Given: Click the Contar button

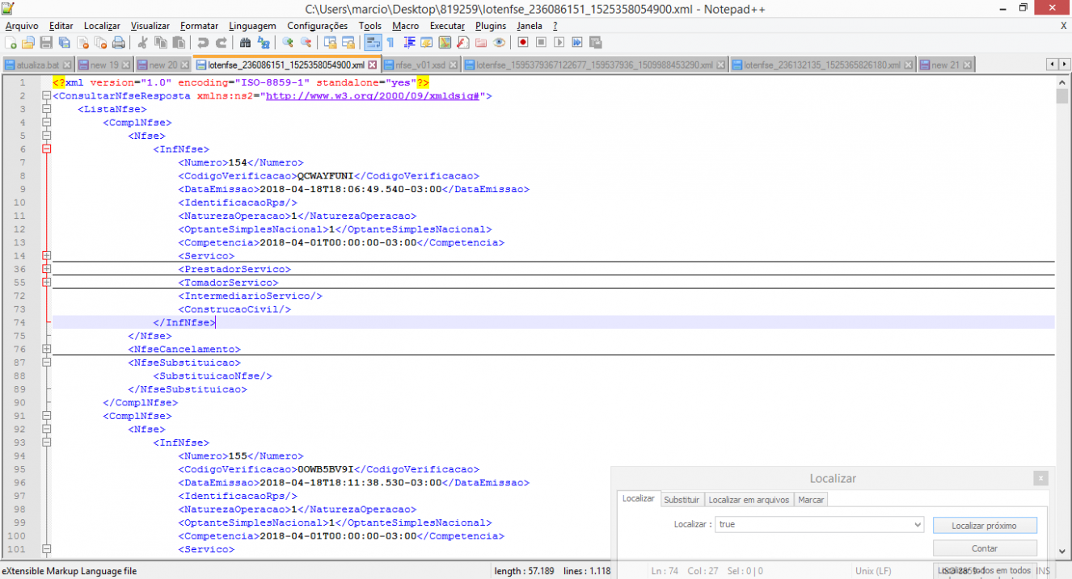Looking at the screenshot, I should (984, 548).
